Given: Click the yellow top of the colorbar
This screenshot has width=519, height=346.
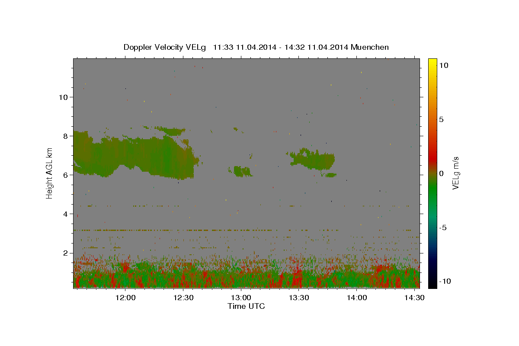Looking at the screenshot, I should (432, 61).
